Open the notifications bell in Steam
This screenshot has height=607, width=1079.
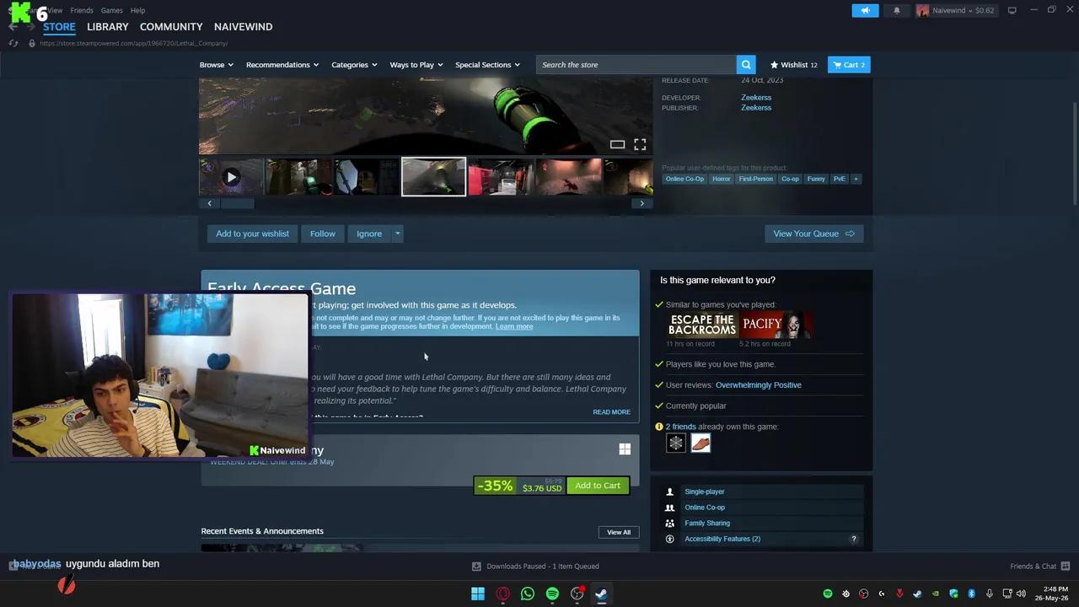click(896, 10)
